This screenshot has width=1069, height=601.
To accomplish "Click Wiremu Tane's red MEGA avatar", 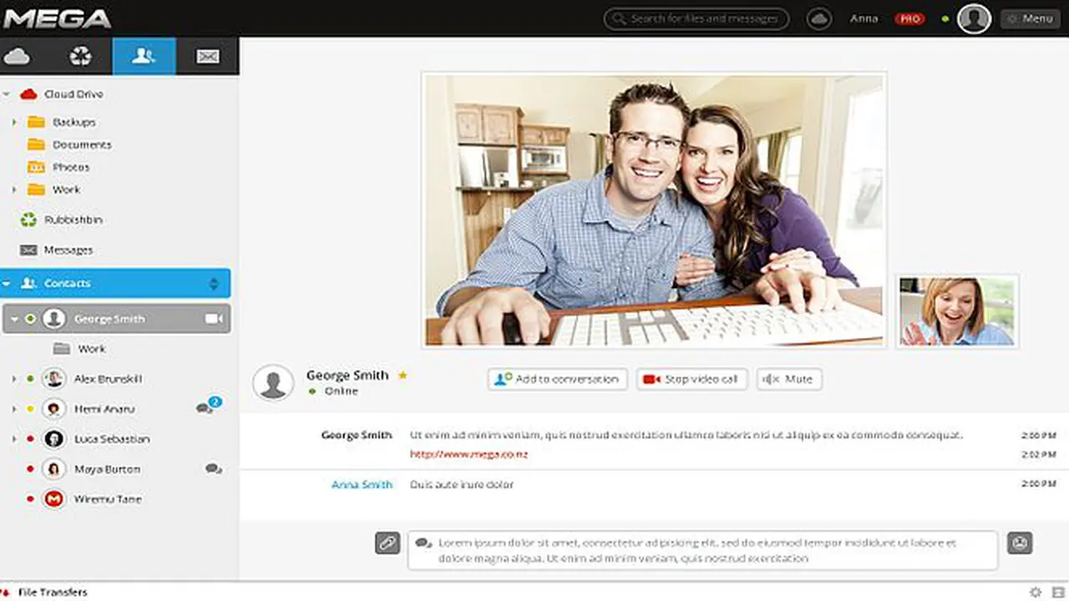I will pyautogui.click(x=54, y=499).
